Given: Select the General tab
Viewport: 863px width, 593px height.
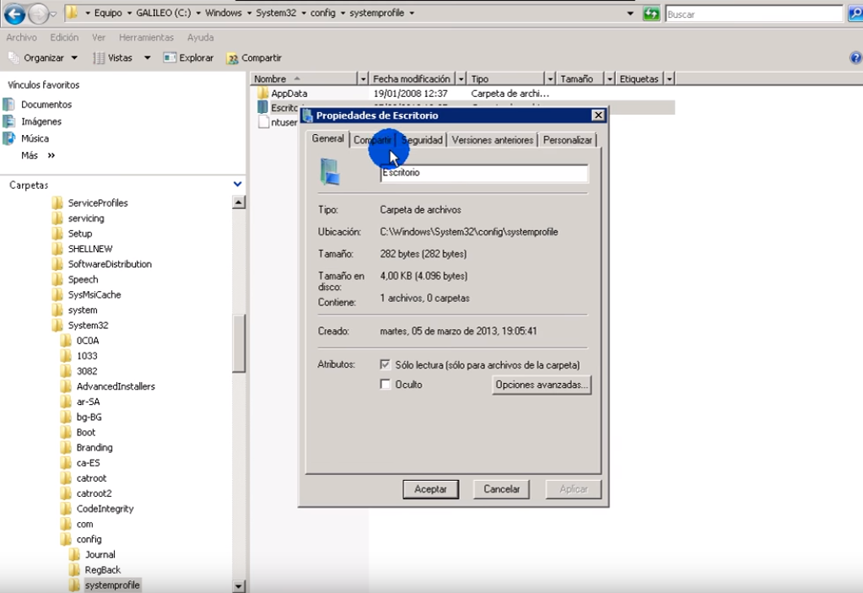Looking at the screenshot, I should click(x=328, y=138).
